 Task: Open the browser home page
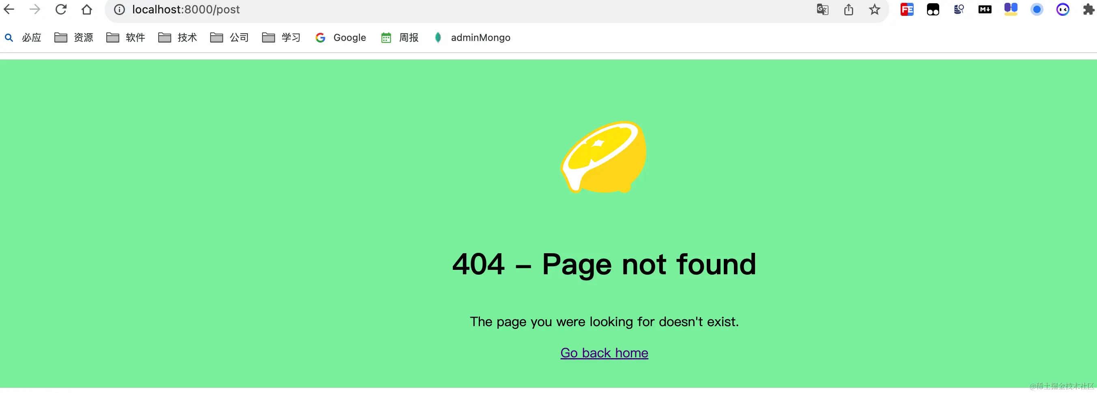coord(87,9)
